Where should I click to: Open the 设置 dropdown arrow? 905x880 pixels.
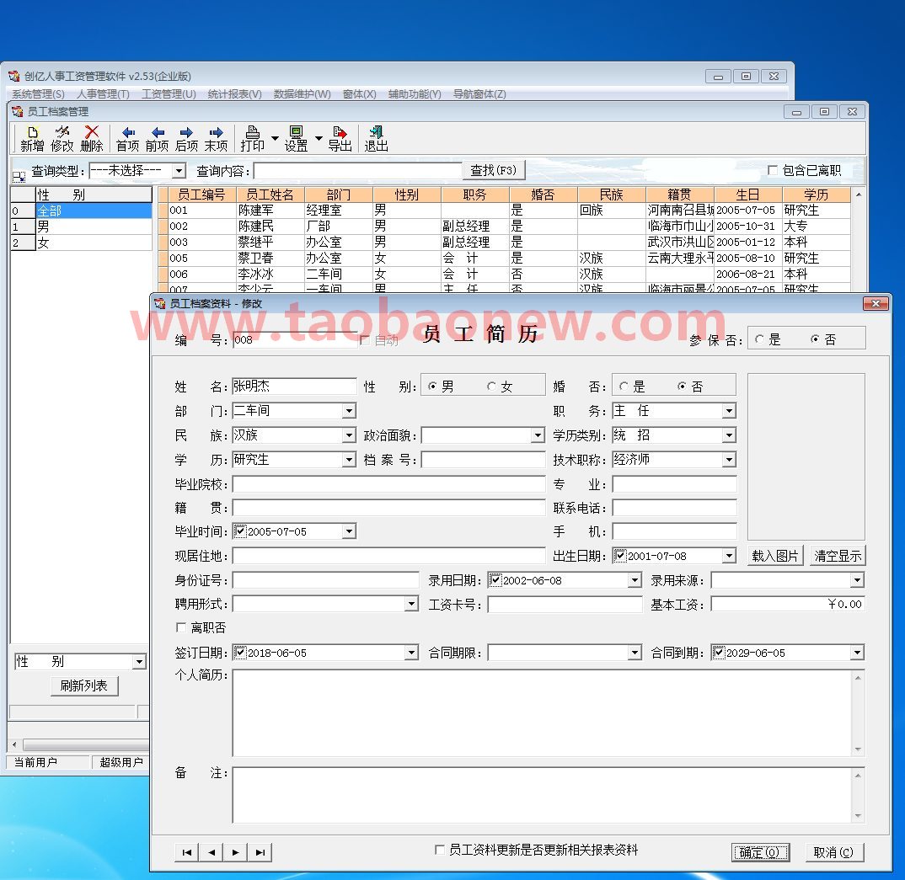coord(319,138)
